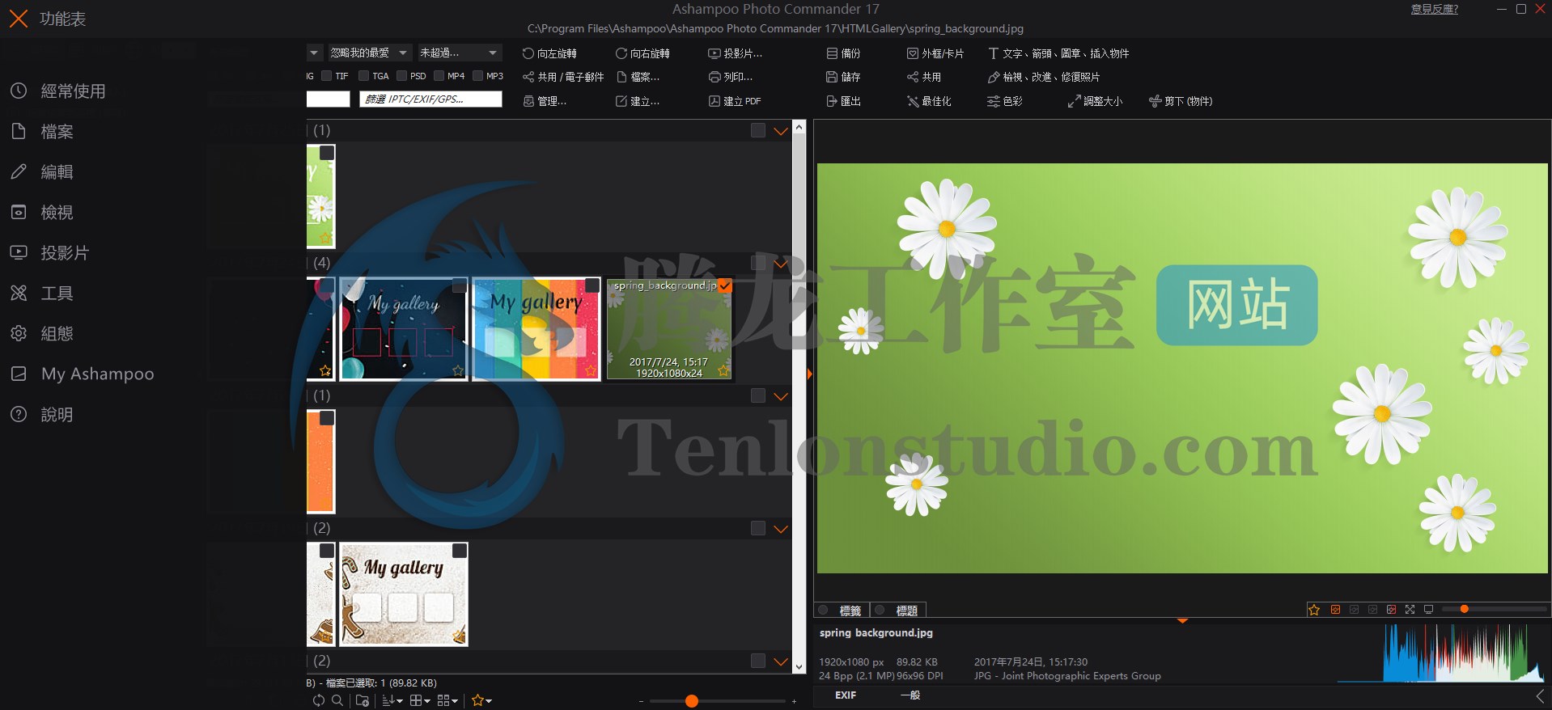The width and height of the screenshot is (1552, 710).
Task: Click the 管理... manage icon
Action: tap(545, 101)
